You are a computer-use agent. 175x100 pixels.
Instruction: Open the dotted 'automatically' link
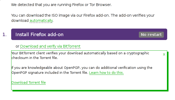(41, 21)
